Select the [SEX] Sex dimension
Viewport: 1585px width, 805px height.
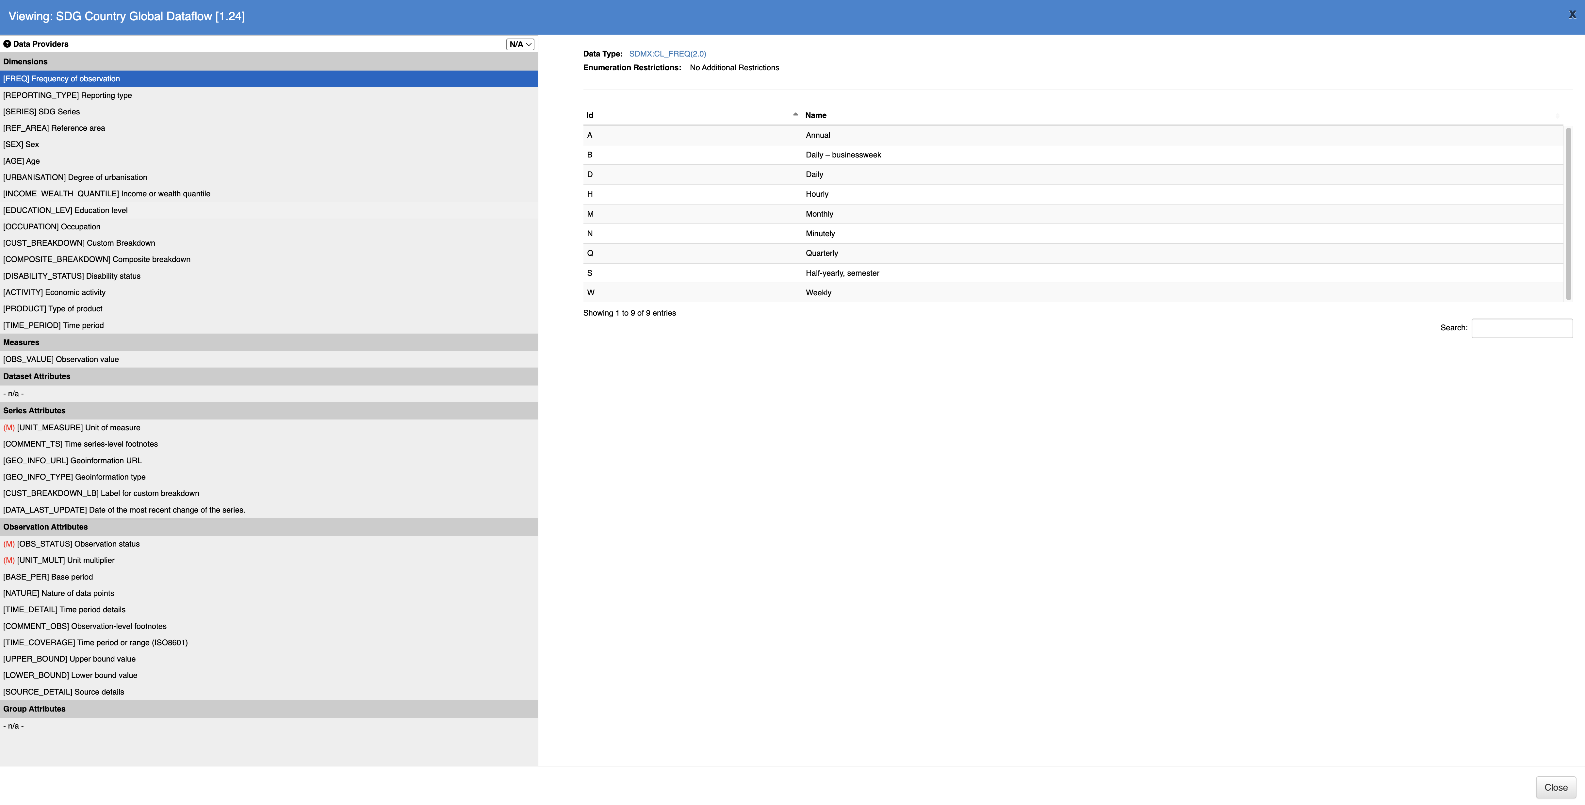[269, 145]
